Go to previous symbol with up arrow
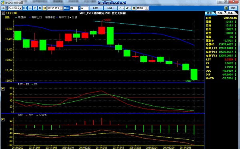The width and height of the screenshot is (240, 149). click(30, 8)
